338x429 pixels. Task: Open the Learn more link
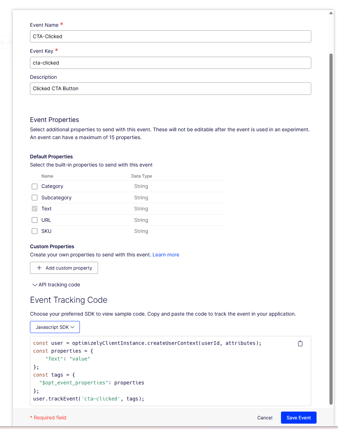[x=165, y=254]
